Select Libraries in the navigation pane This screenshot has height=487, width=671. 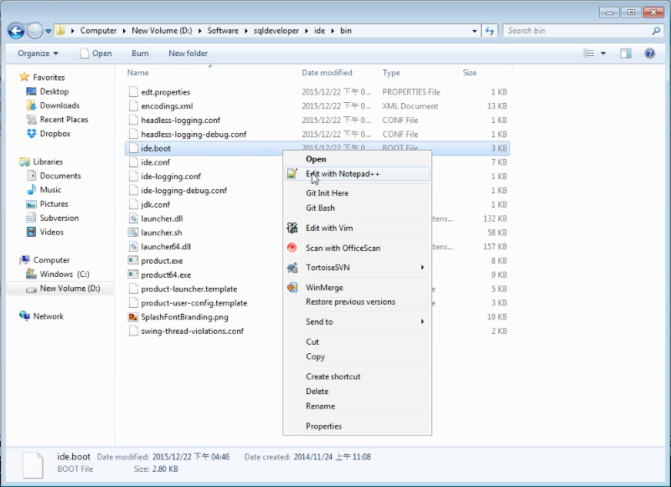(x=41, y=162)
